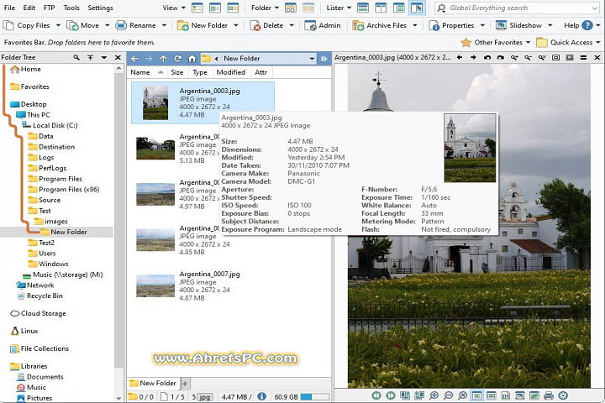Toggle the dual display icon beside the location field
Viewport: 605px width, 403px height.
click(x=324, y=59)
